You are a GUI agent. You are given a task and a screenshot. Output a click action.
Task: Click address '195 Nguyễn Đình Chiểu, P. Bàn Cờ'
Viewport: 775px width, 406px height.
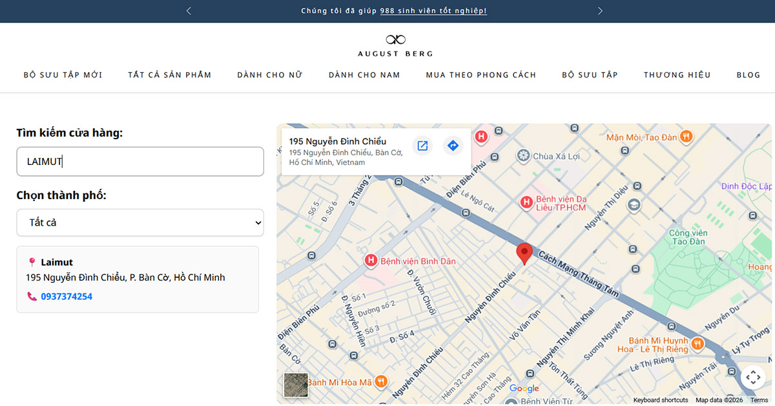pos(125,278)
